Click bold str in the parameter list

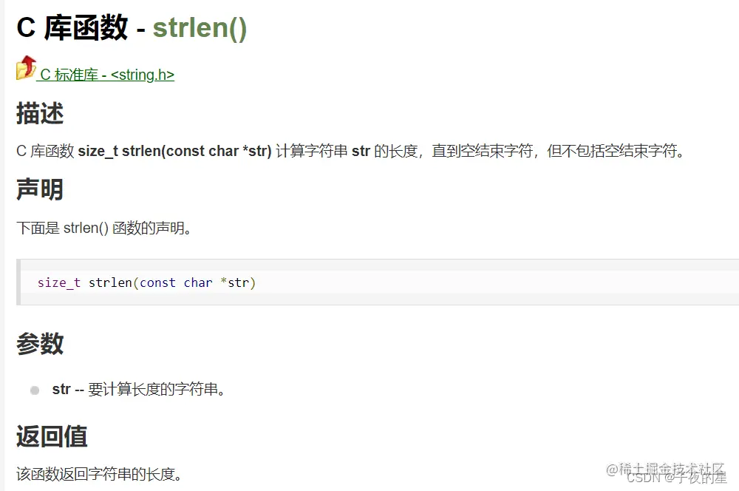click(x=61, y=389)
